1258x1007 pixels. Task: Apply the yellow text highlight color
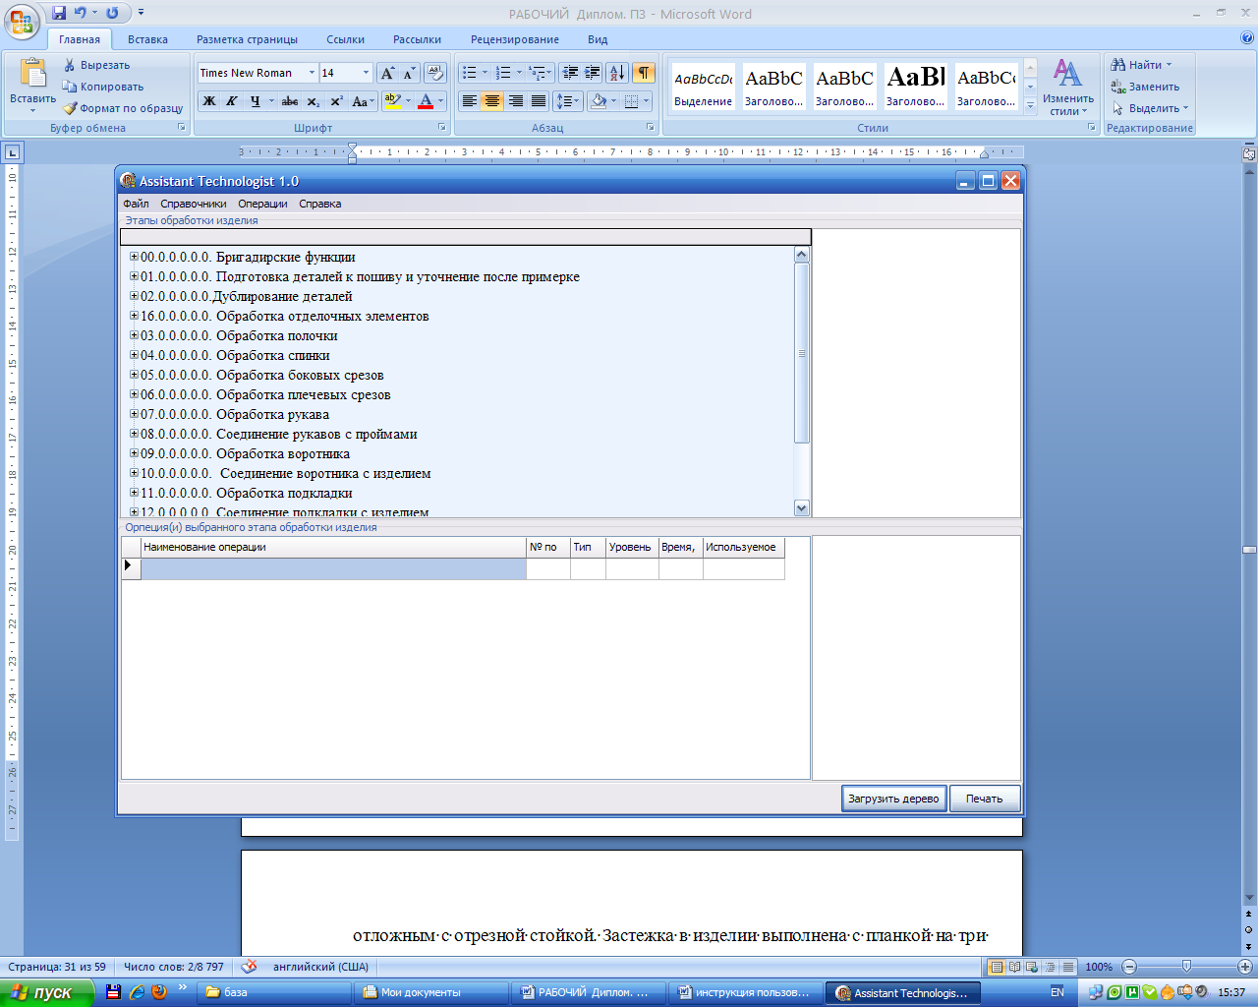(x=392, y=101)
